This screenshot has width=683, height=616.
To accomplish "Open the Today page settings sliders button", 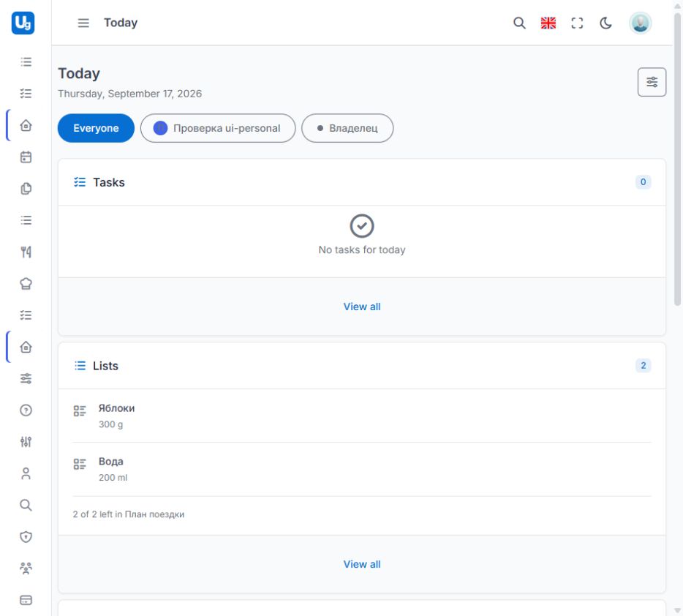I will (x=652, y=82).
